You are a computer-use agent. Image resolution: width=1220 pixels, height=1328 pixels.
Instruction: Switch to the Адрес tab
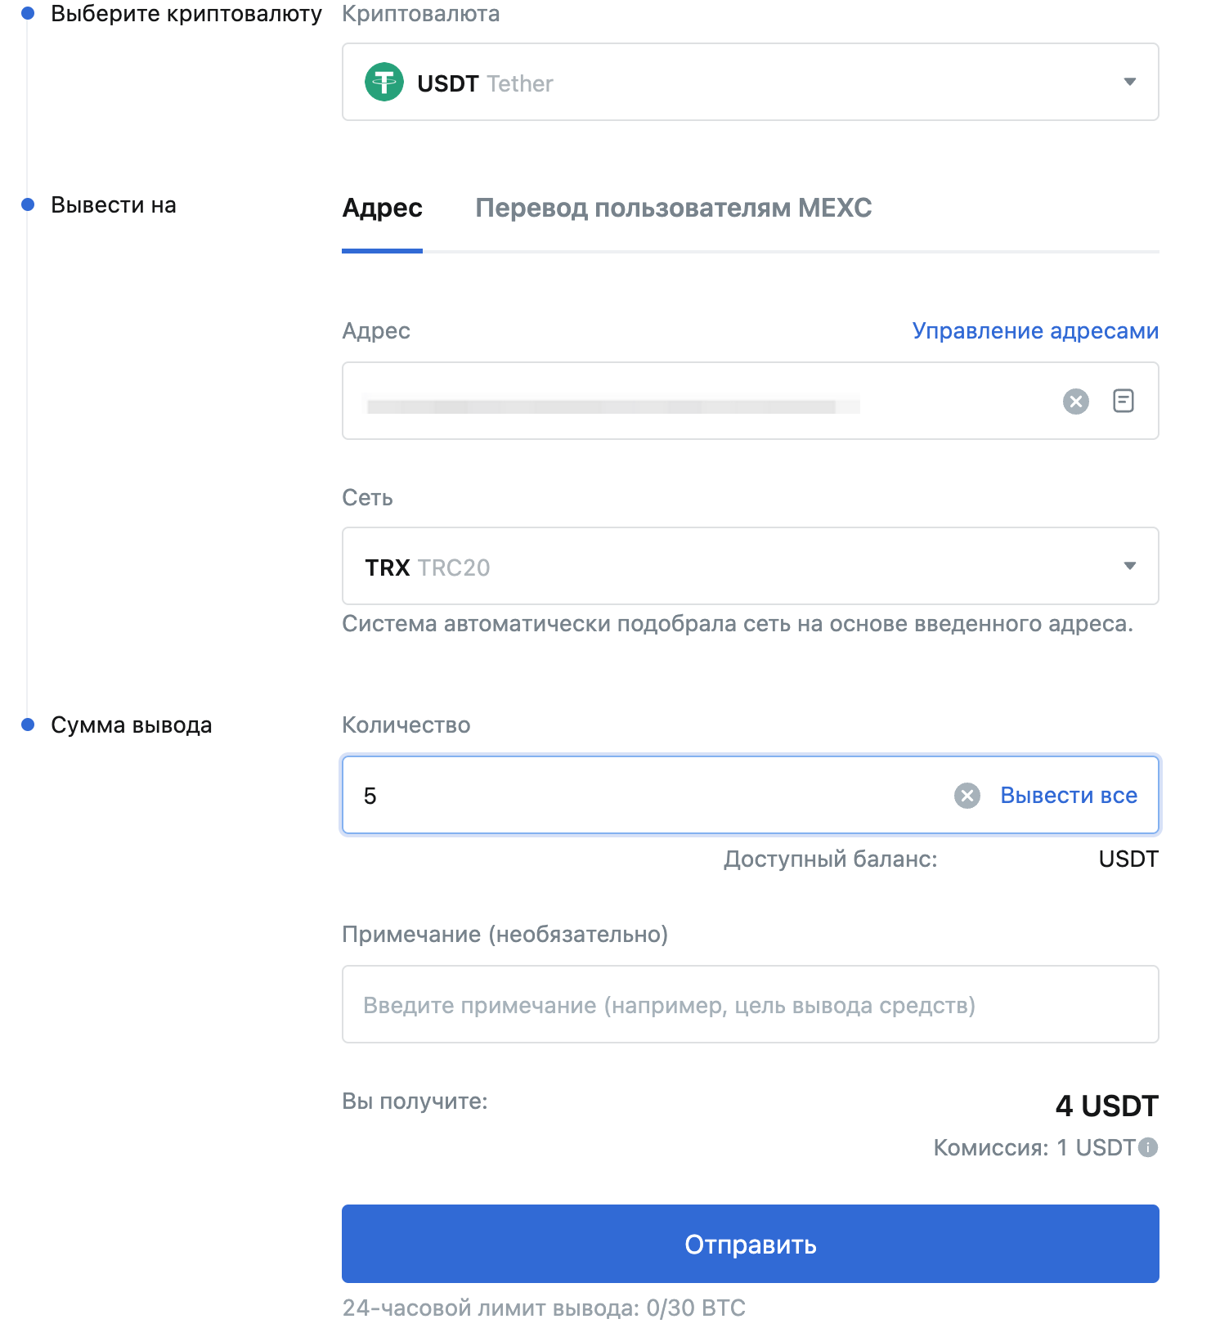point(382,209)
